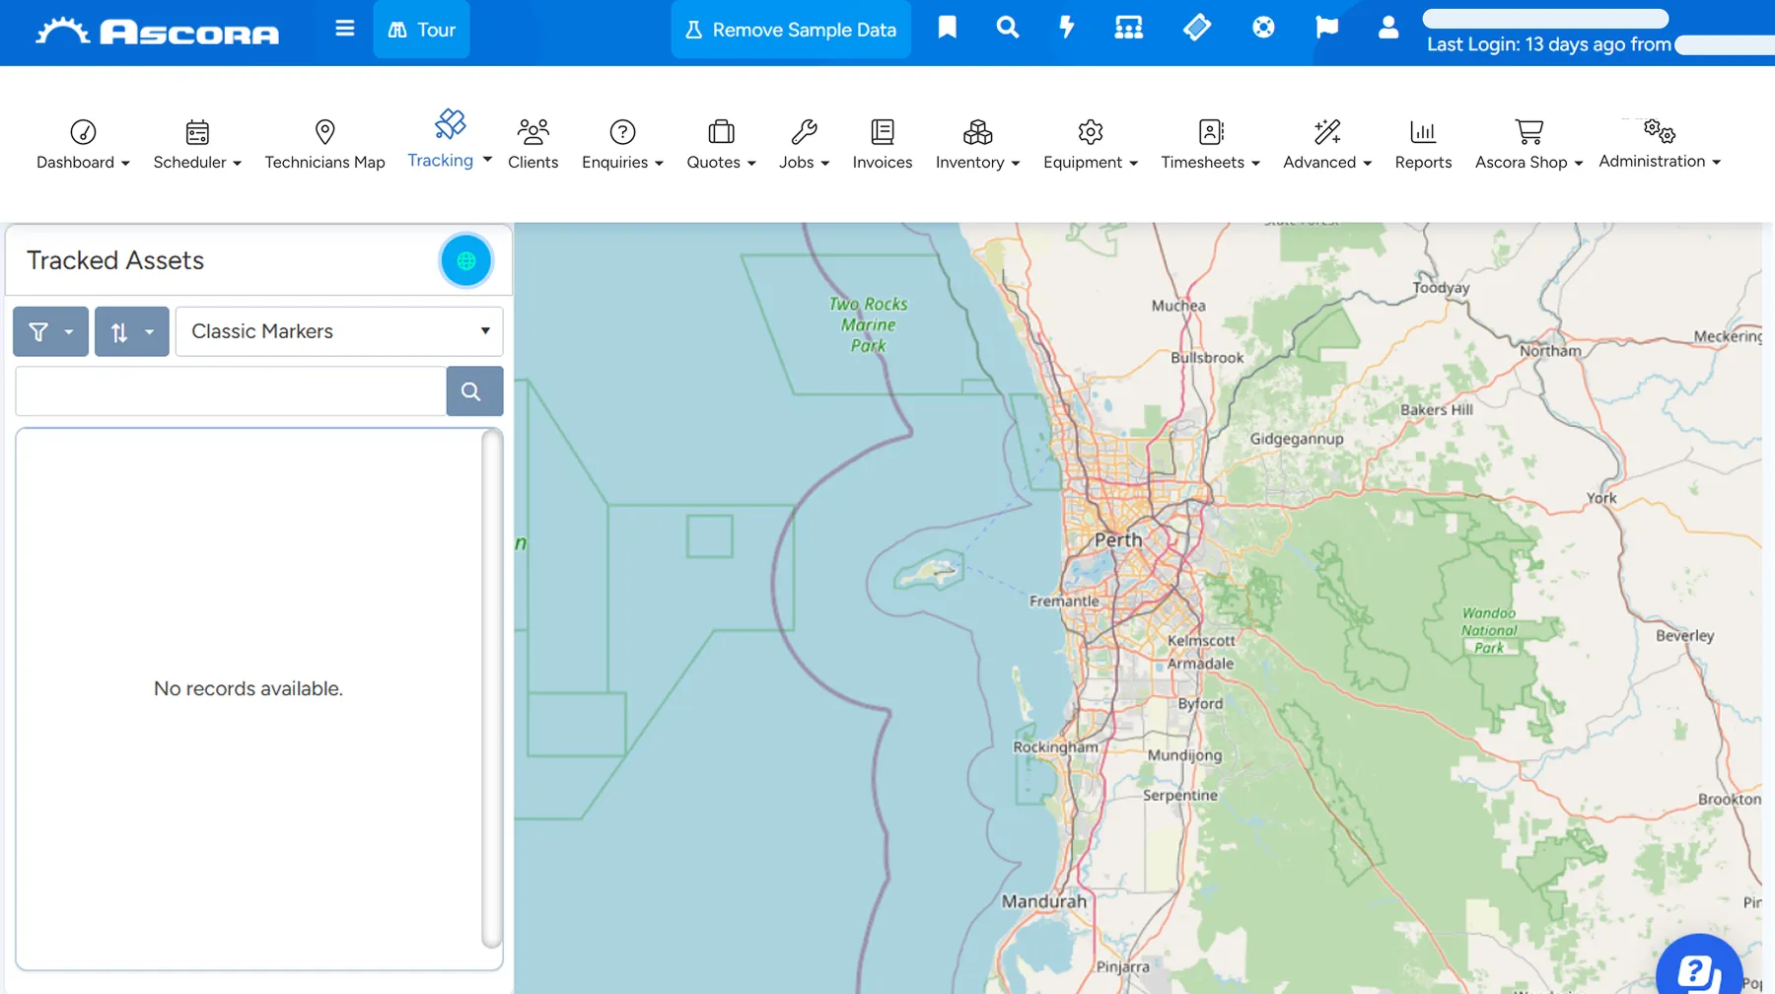Open the Invoices page
The image size is (1775, 994).
pos(883,145)
